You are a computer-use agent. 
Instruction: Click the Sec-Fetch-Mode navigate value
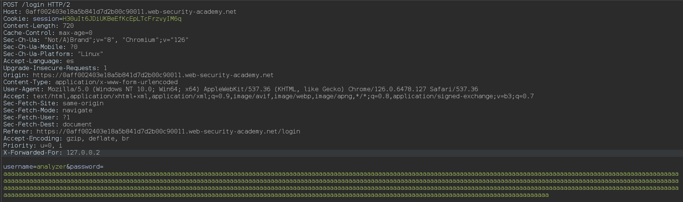(77, 110)
